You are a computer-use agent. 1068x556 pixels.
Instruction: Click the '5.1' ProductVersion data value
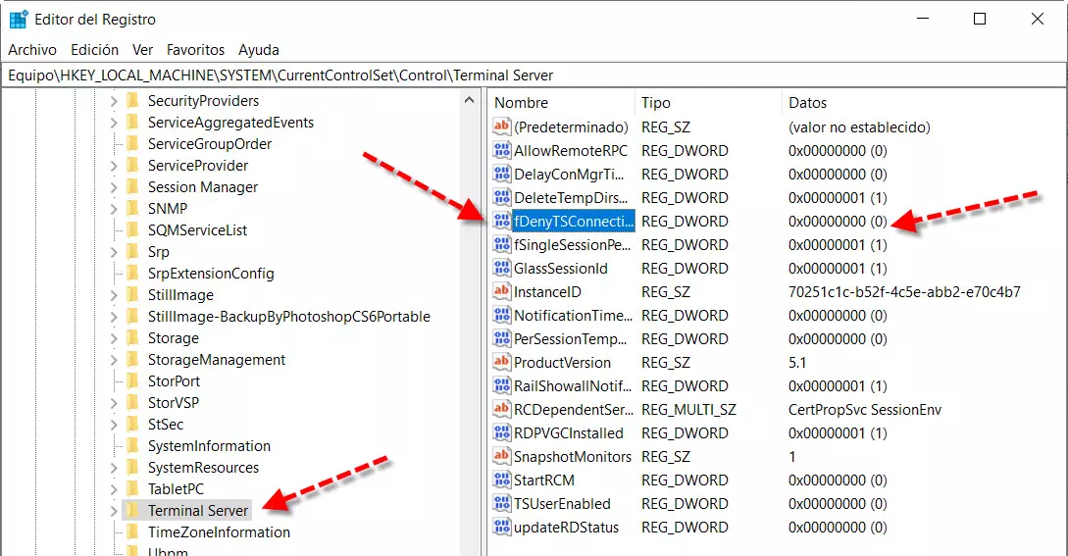point(797,363)
